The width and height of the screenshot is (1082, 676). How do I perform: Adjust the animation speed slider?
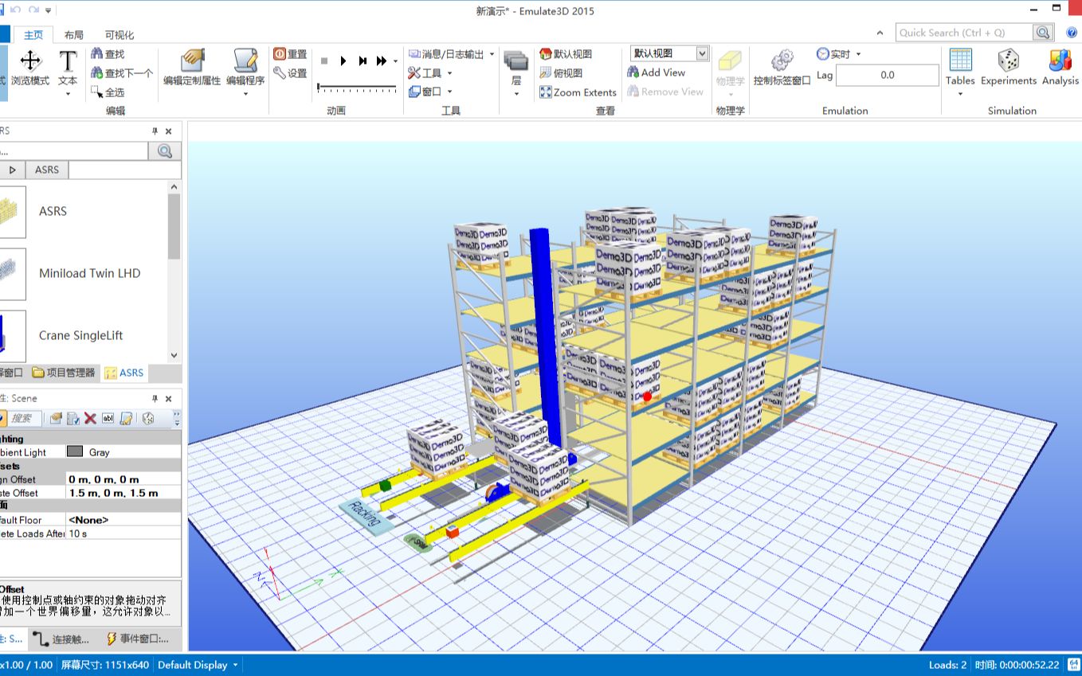357,86
